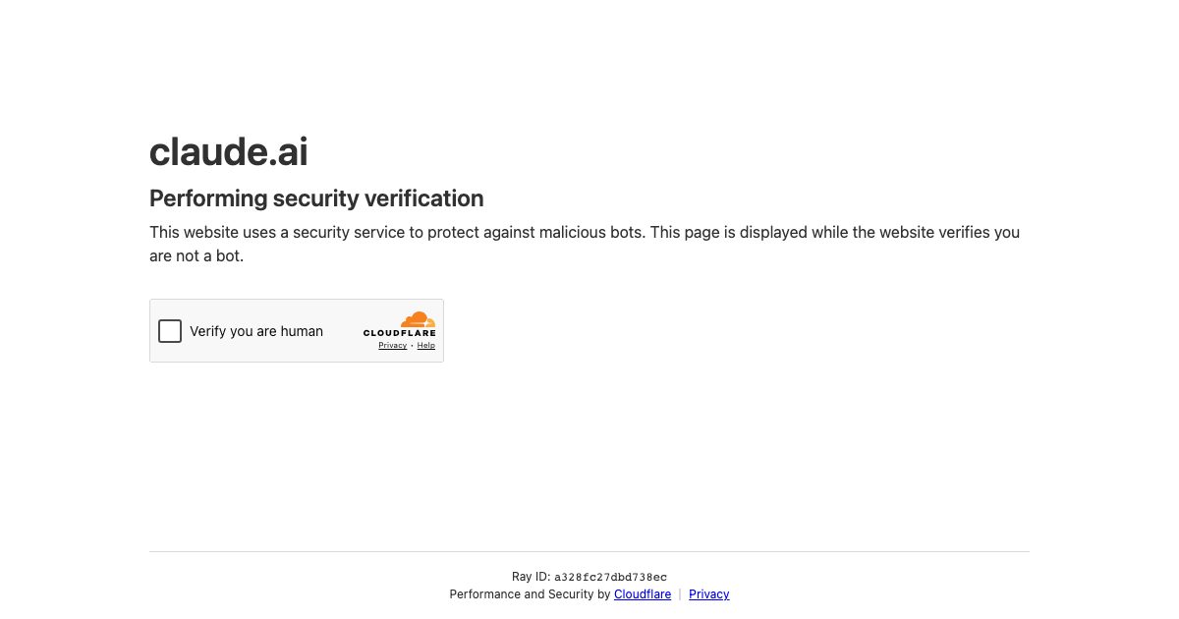Open the footer Privacy link

coord(709,594)
